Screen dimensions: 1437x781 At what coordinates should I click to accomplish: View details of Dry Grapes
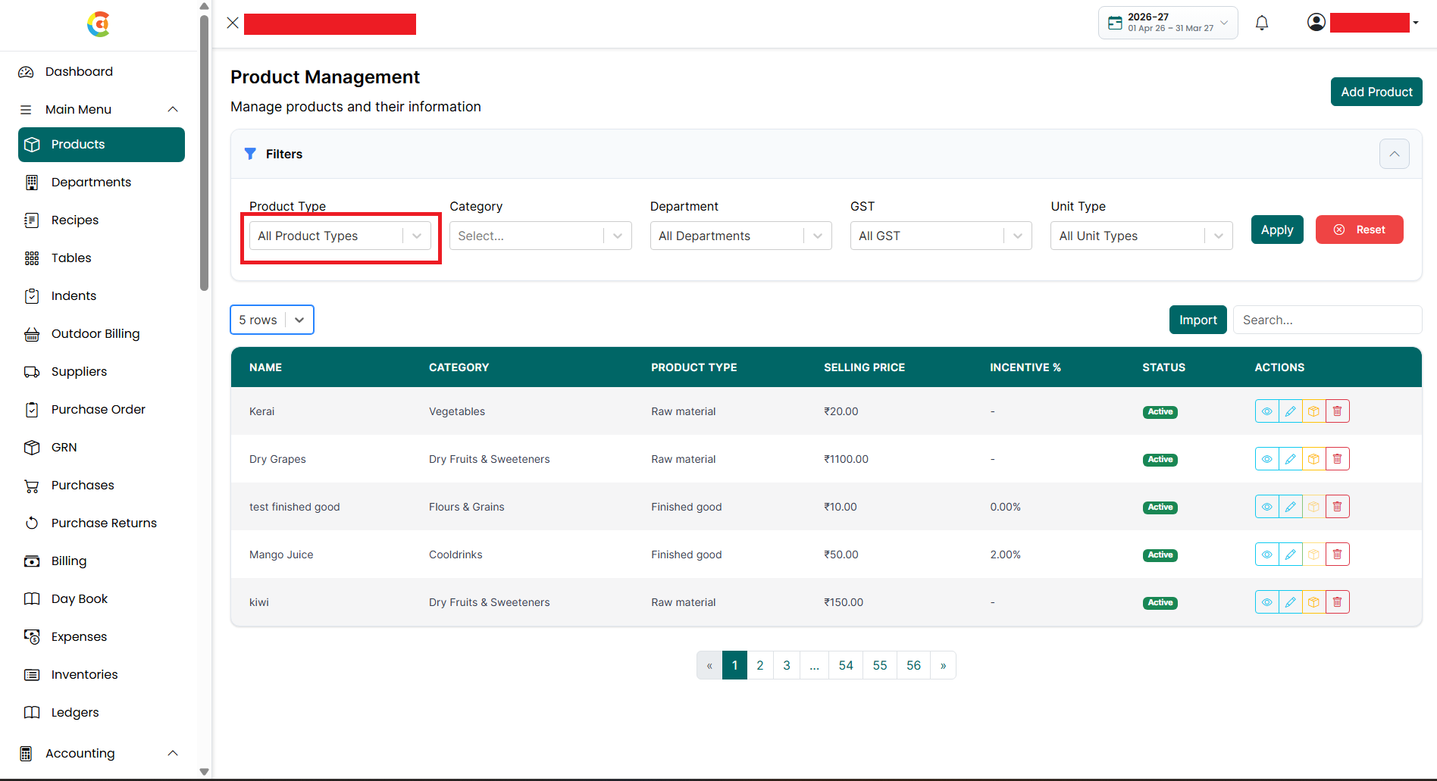[x=1266, y=459]
